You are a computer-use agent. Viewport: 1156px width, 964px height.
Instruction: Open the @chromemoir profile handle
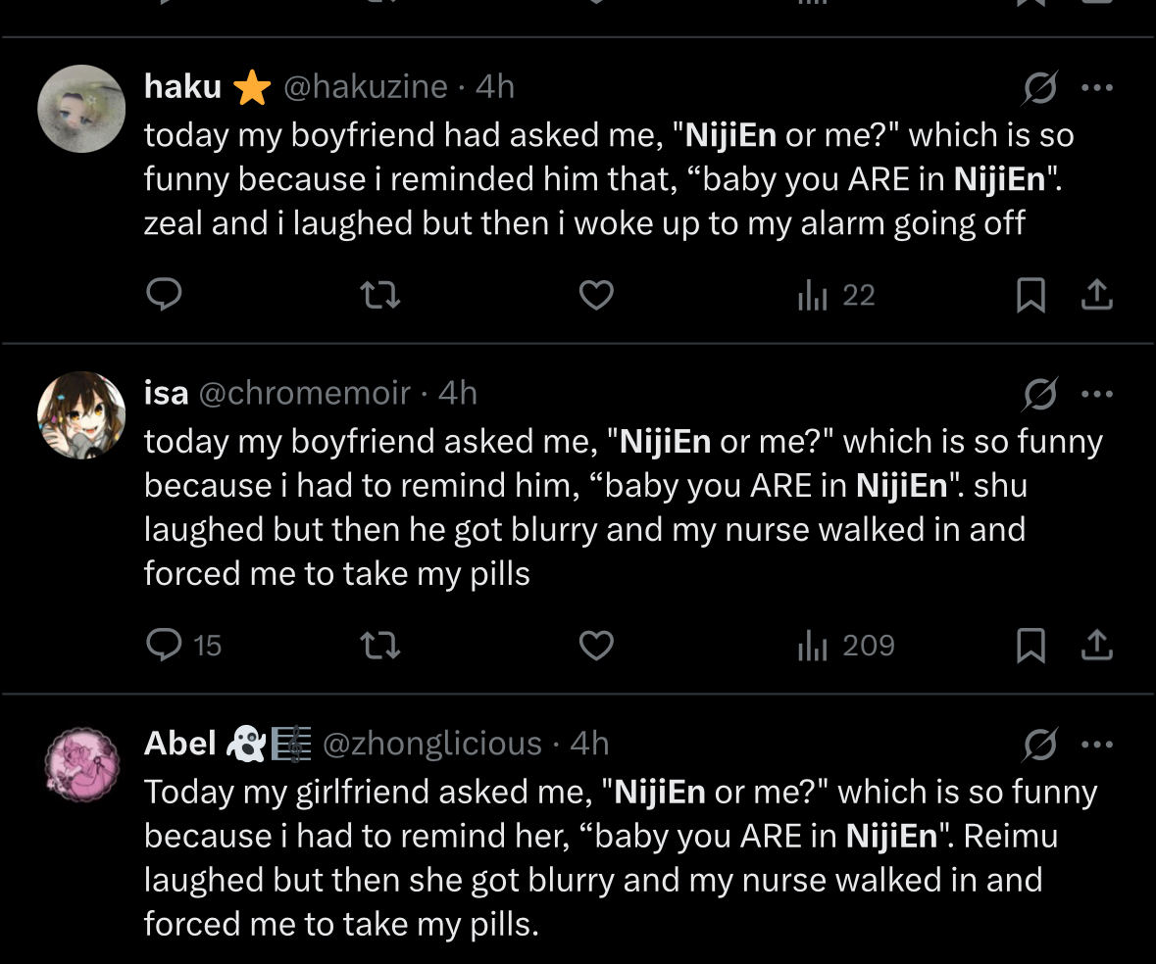click(x=305, y=394)
